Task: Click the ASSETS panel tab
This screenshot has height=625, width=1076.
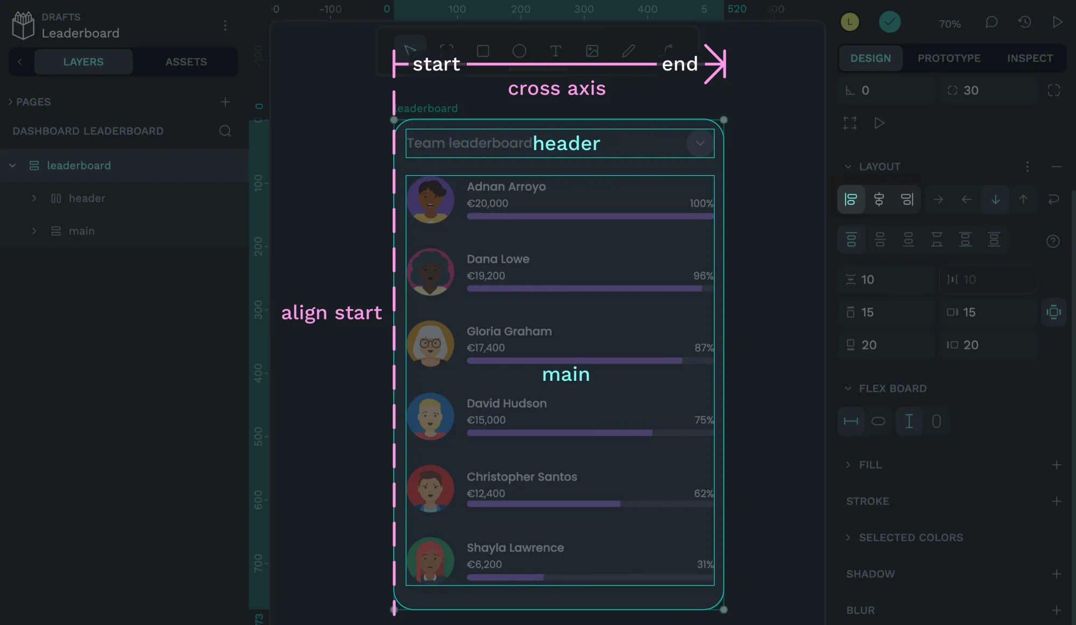Action: (185, 62)
